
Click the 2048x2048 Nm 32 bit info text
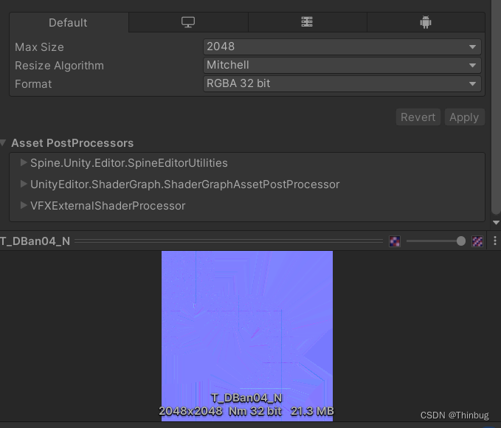click(246, 411)
